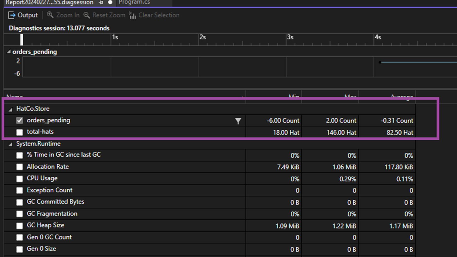Viewport: 457px width, 257px height.
Task: Collapse the System.Runtime group
Action: (x=10, y=144)
